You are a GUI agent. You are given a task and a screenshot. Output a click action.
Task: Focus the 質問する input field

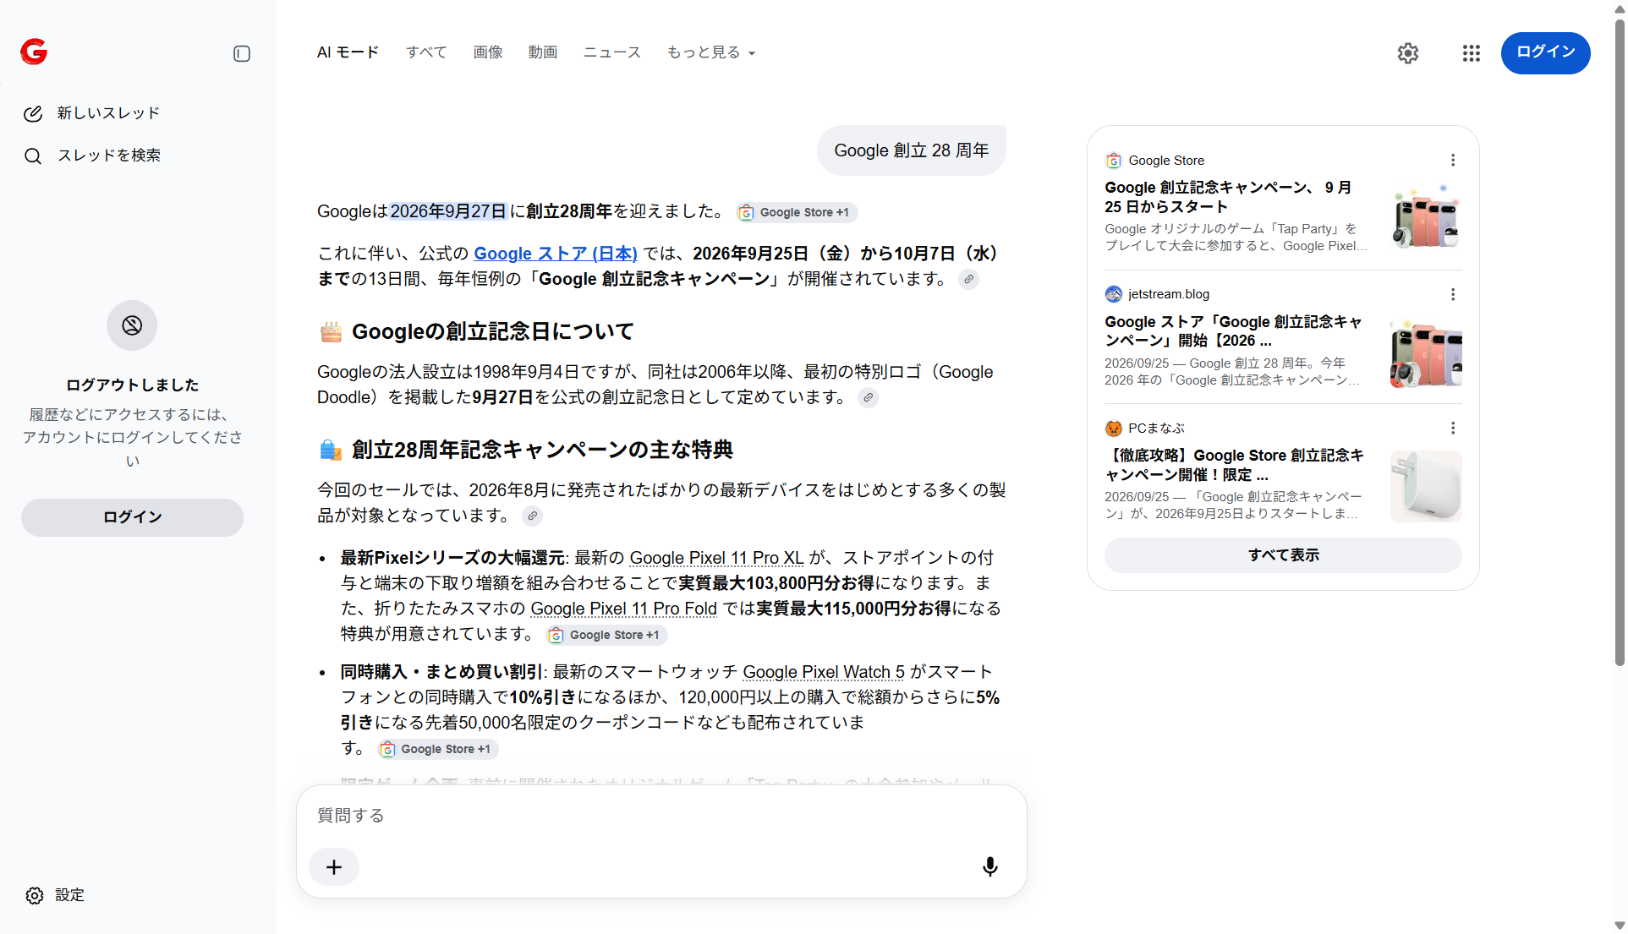[661, 816]
